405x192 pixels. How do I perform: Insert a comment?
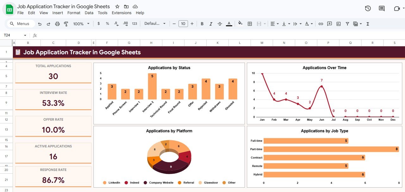coord(329,23)
